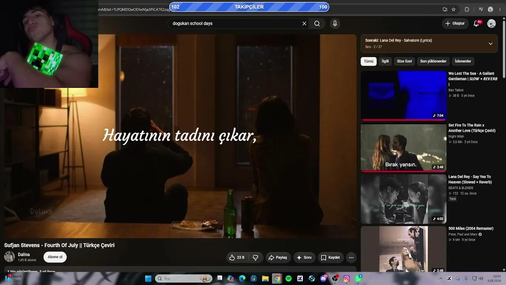Click the install app icon in address bar

(445, 9)
